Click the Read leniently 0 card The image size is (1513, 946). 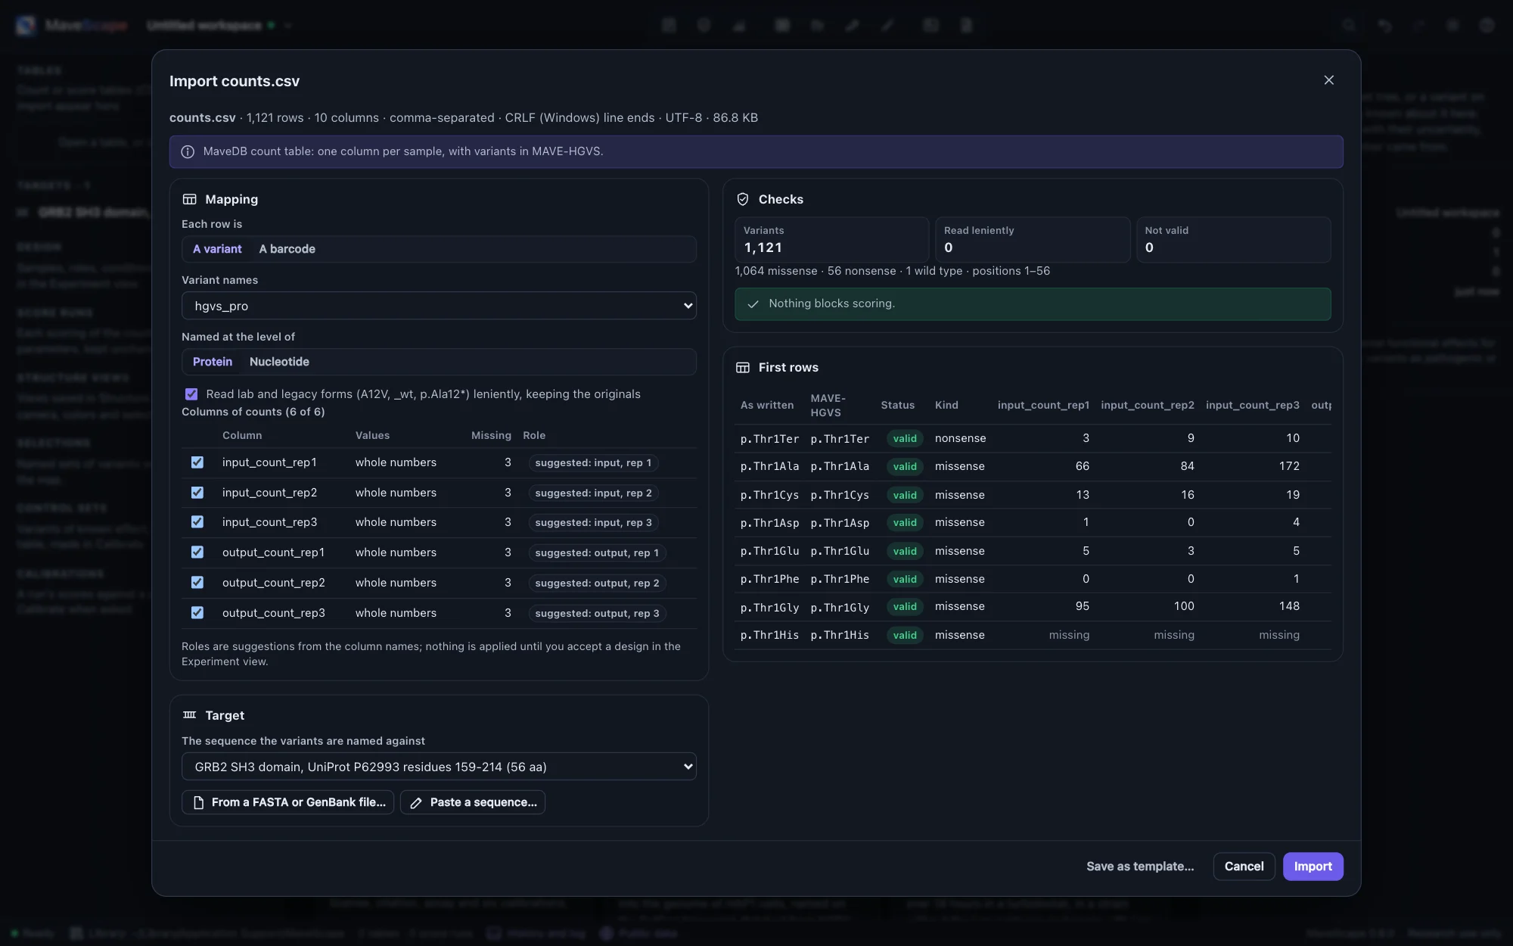pyautogui.click(x=1033, y=240)
